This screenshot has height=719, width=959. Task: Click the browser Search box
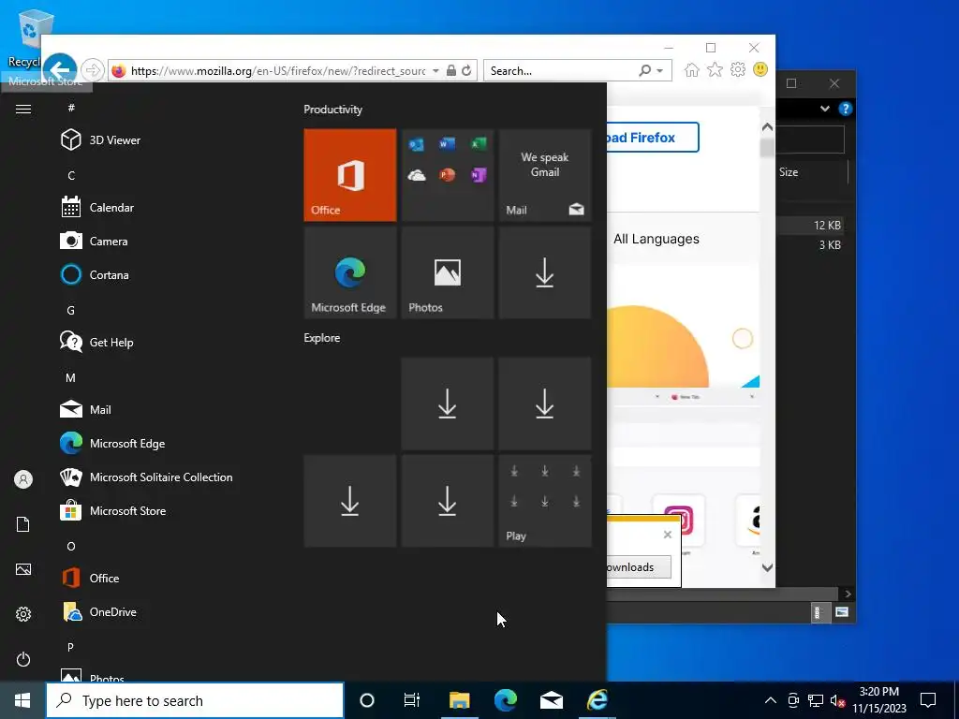[x=561, y=71]
